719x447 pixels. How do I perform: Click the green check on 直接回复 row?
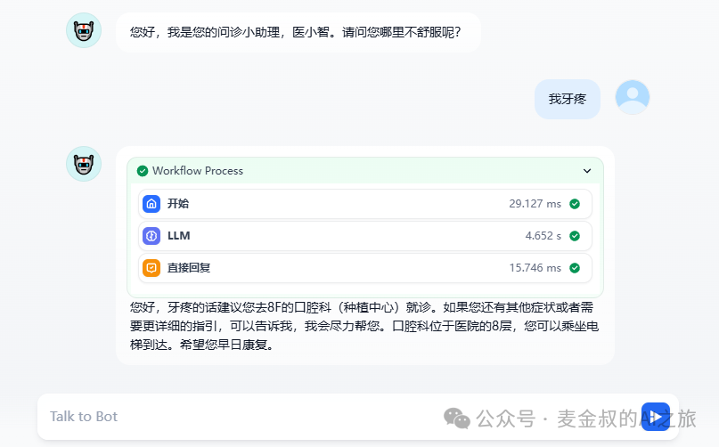(575, 268)
